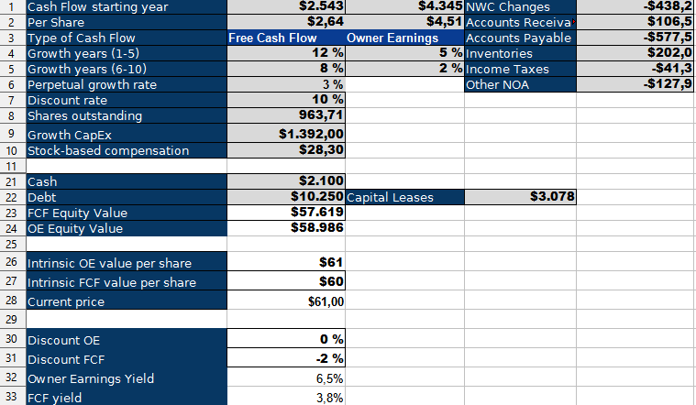Click the 'Other NOA' label cell
Image resolution: width=696 pixels, height=405 pixels.
[x=520, y=84]
